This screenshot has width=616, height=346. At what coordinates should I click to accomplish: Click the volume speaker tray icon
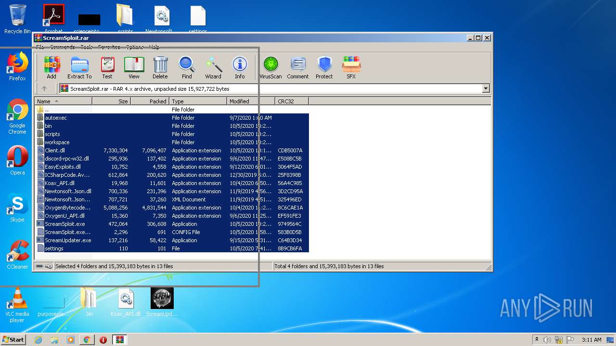pos(547,340)
